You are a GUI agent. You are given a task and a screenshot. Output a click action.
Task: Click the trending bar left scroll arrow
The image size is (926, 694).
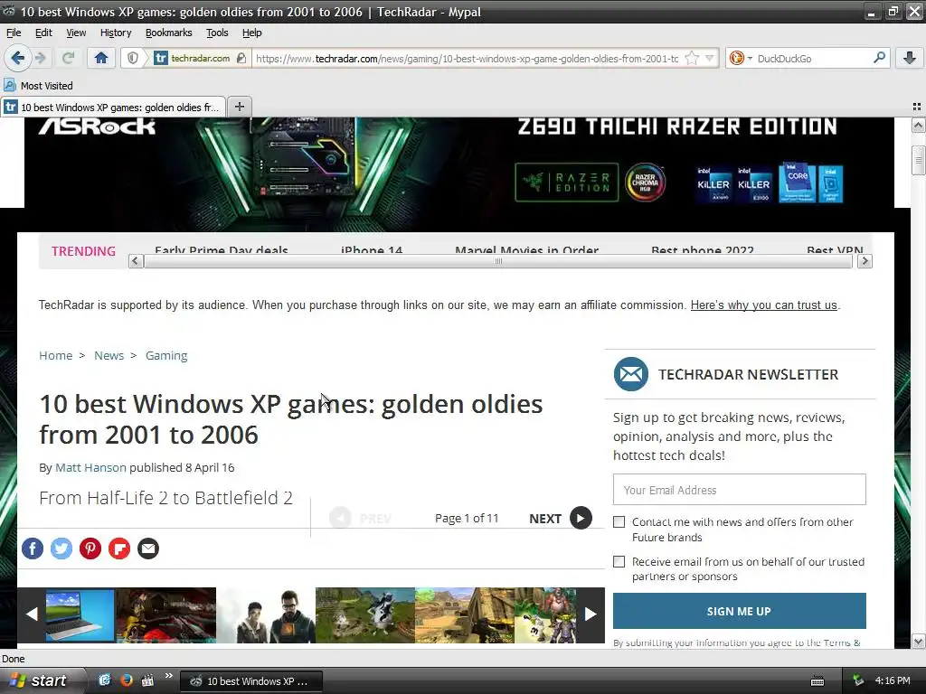pos(136,261)
